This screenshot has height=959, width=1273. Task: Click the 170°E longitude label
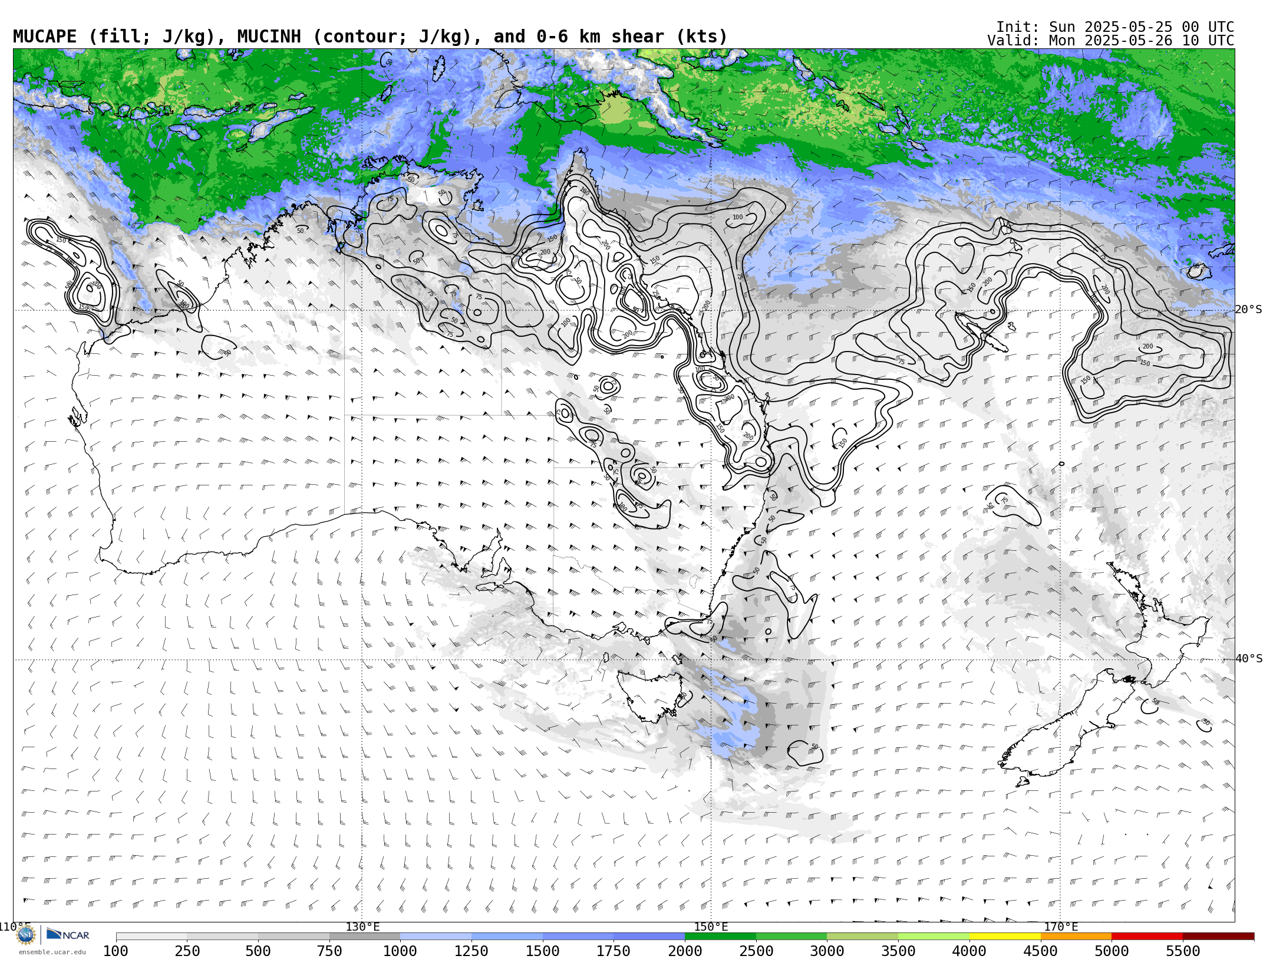tap(1061, 927)
